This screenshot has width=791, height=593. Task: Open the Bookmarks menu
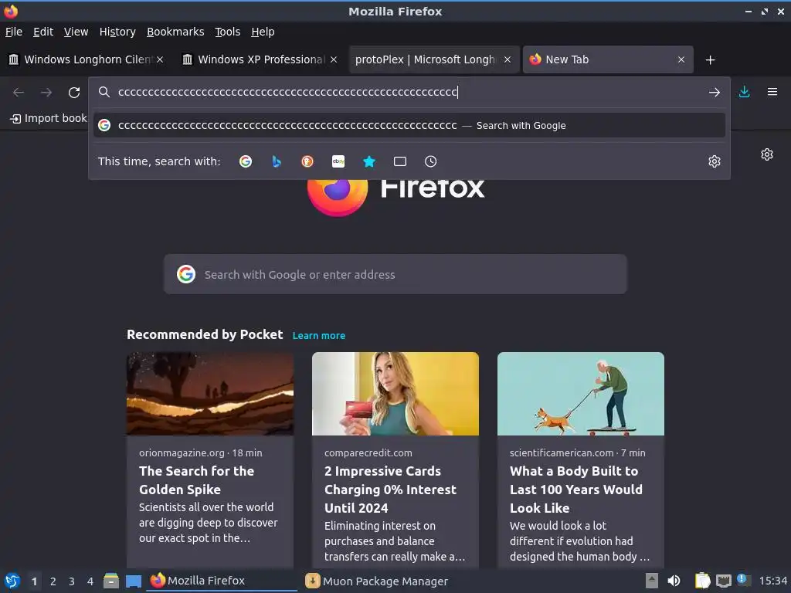tap(175, 32)
